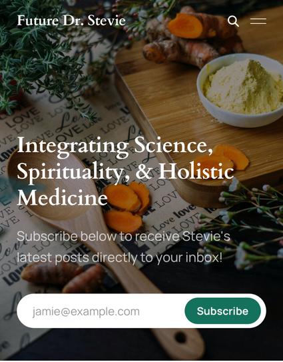Click the 'Subscribe below to receive' paragraph
Screen dimensions: 283x362
click(x=123, y=236)
